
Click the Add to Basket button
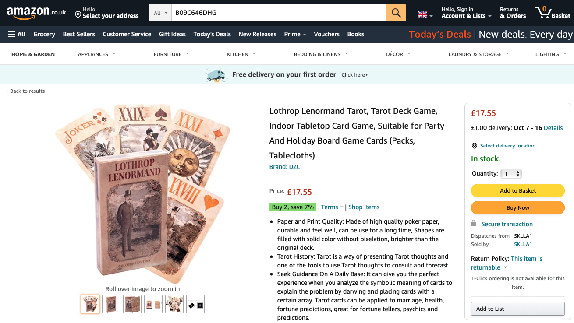pyautogui.click(x=518, y=191)
